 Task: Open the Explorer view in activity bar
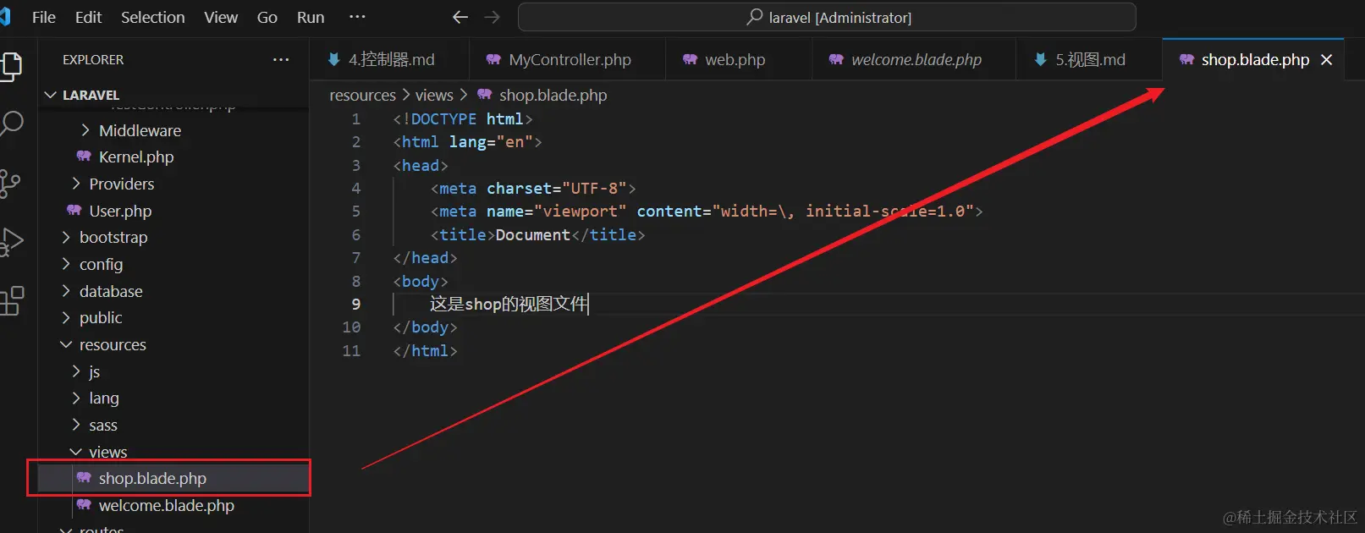pyautogui.click(x=10, y=67)
